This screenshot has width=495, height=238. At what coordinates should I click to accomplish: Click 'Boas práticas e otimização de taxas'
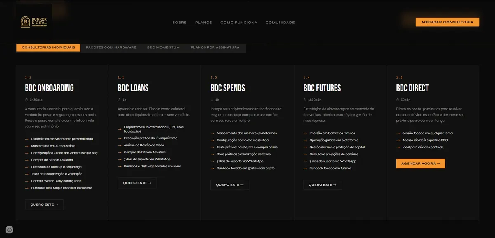click(x=244, y=154)
